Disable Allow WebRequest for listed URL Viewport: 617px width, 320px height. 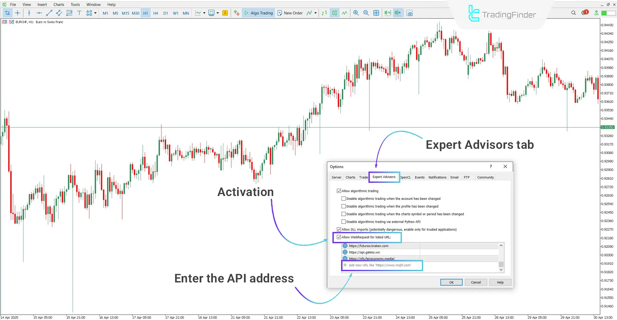(x=339, y=237)
